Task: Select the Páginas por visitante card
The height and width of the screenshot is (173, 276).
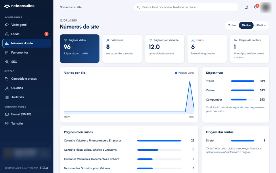Action: (x=164, y=49)
